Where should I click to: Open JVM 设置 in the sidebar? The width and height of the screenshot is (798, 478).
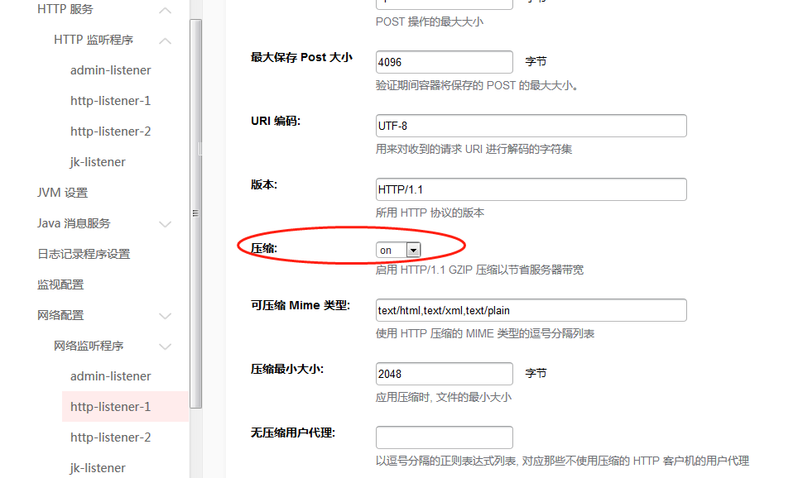click(62, 193)
